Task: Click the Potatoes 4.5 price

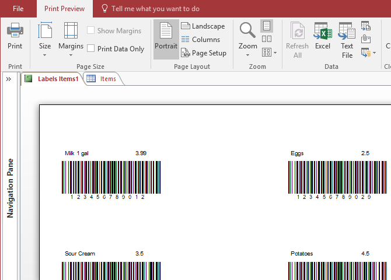Action: pyautogui.click(x=365, y=254)
